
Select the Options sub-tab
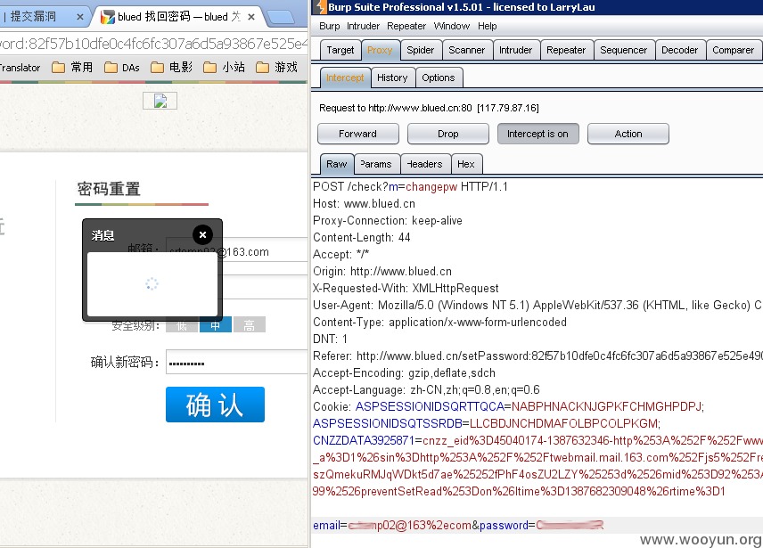(x=439, y=78)
